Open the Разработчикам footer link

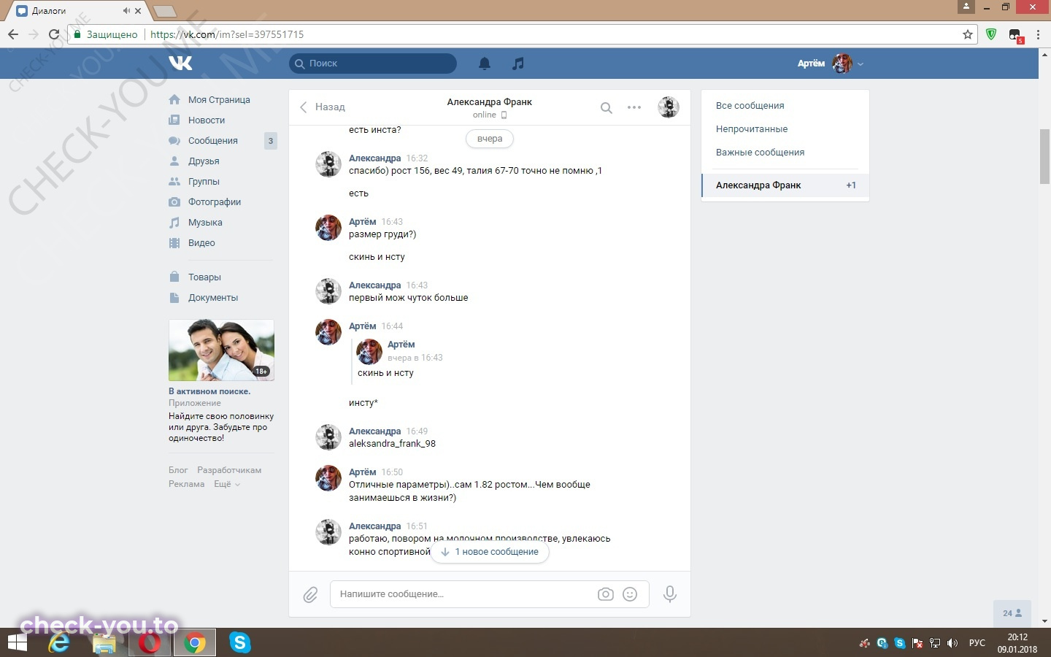229,470
